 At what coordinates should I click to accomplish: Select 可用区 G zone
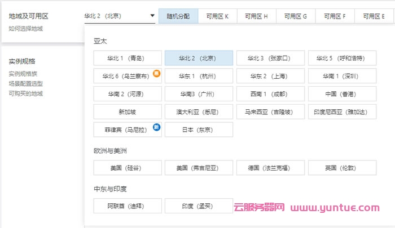point(296,16)
